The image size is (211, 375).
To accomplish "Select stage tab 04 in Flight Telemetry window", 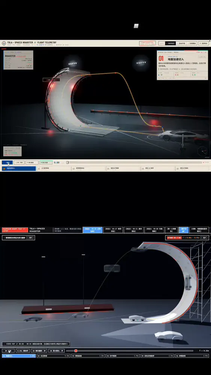I will pos(123,169).
